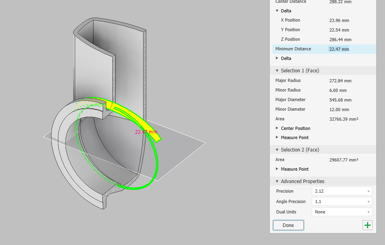Collapse the Advanced Properties section
Image resolution: width=385 pixels, height=245 pixels.
(x=277, y=181)
